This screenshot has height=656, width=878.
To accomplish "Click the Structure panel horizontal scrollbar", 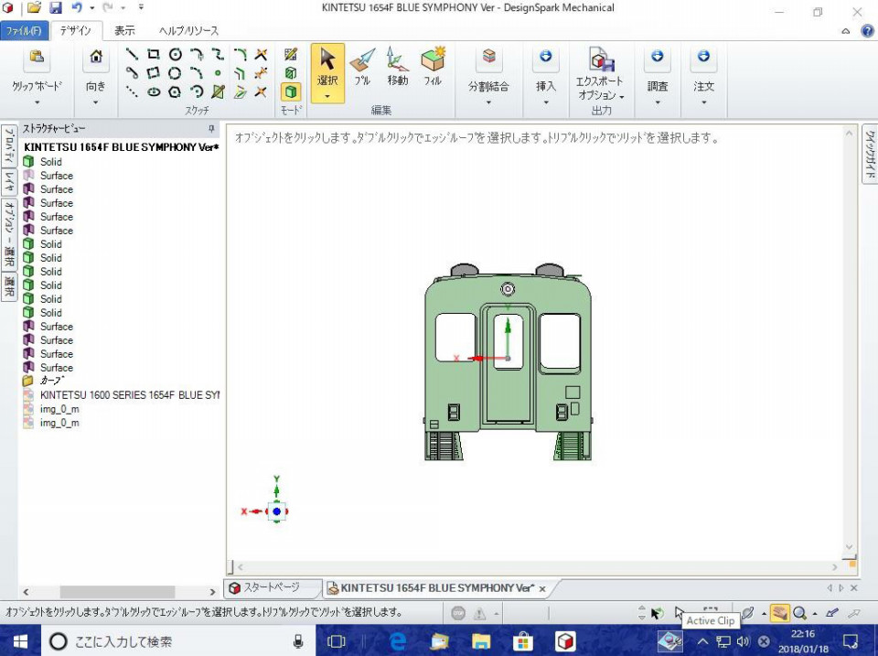I will [117, 592].
